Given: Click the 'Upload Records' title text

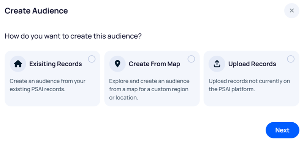Looking at the screenshot, I should (x=252, y=64).
